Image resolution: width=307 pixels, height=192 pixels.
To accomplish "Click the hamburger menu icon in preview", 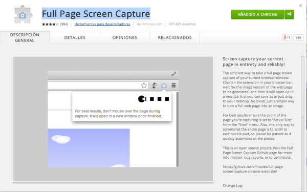I will point(173,86).
